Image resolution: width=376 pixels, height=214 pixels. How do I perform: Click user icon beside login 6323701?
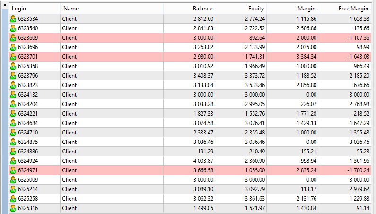point(13,57)
